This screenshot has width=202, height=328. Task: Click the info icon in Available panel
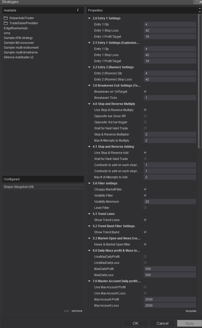(78, 10)
